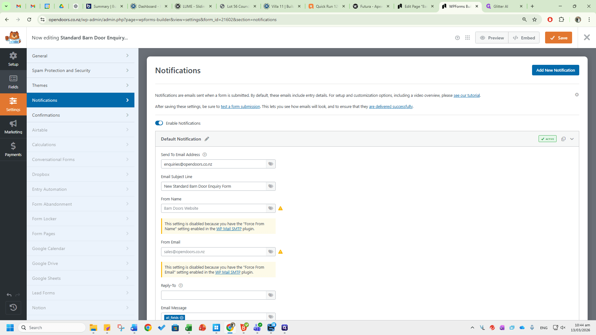Open Entry Automation settings
The height and width of the screenshot is (335, 596).
(x=80, y=189)
